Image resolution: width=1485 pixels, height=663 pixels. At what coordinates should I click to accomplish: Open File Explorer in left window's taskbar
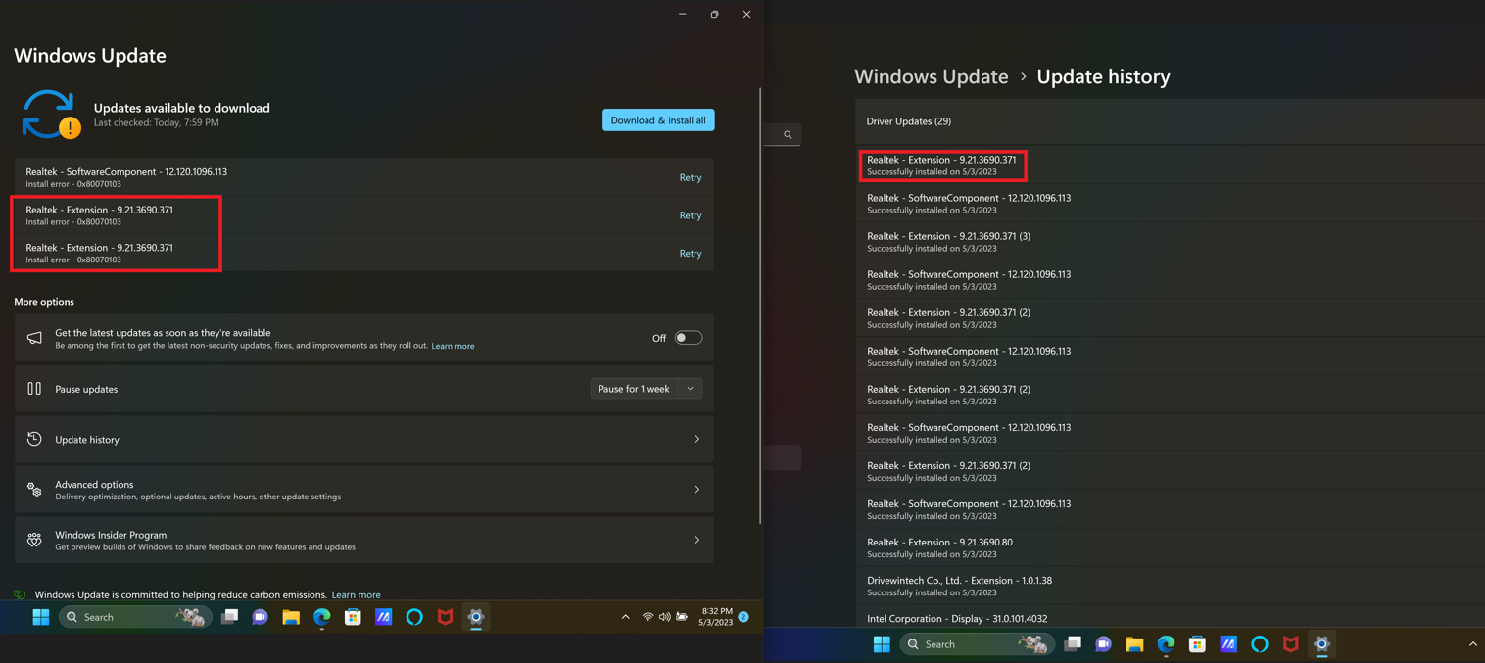tap(291, 617)
